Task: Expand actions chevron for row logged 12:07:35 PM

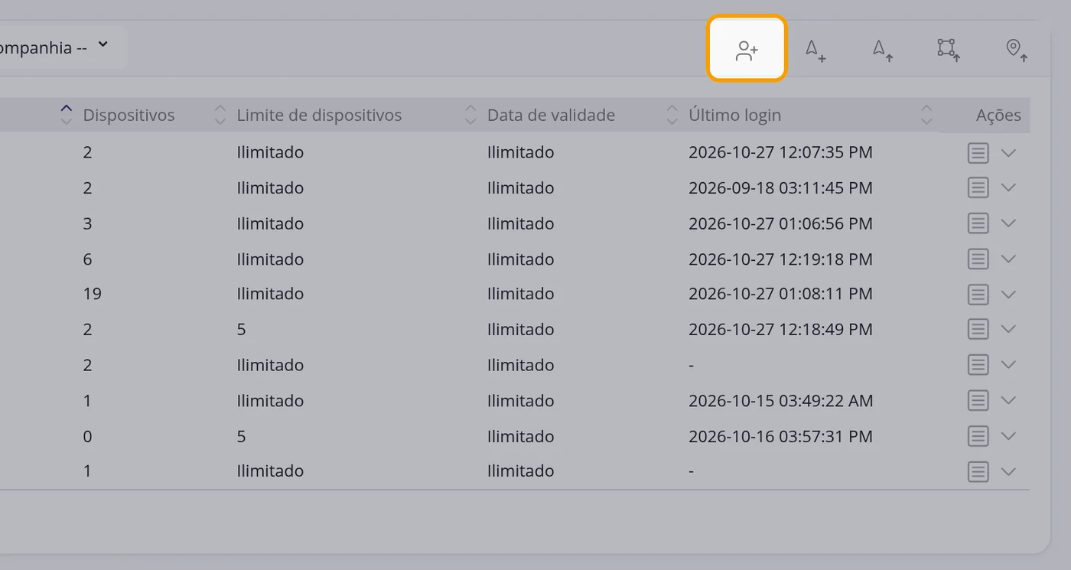Action: [x=1008, y=153]
